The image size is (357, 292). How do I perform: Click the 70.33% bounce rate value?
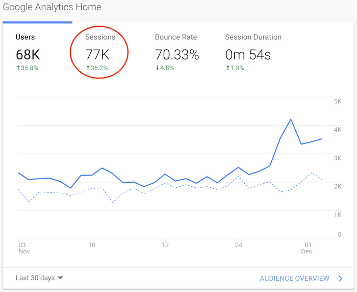[177, 55]
